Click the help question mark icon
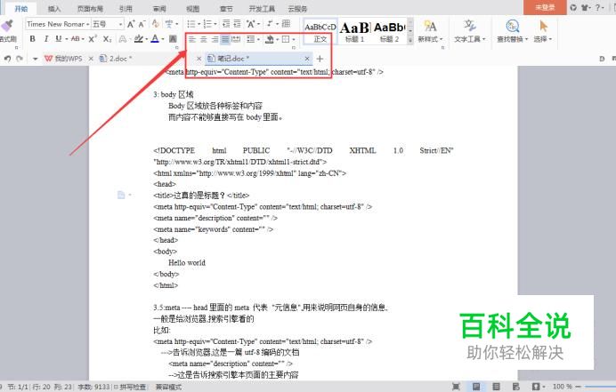Screen dimensions: 616x392 tap(597, 7)
